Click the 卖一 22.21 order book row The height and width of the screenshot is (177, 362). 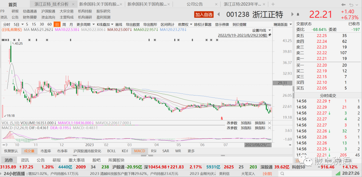click(328, 58)
